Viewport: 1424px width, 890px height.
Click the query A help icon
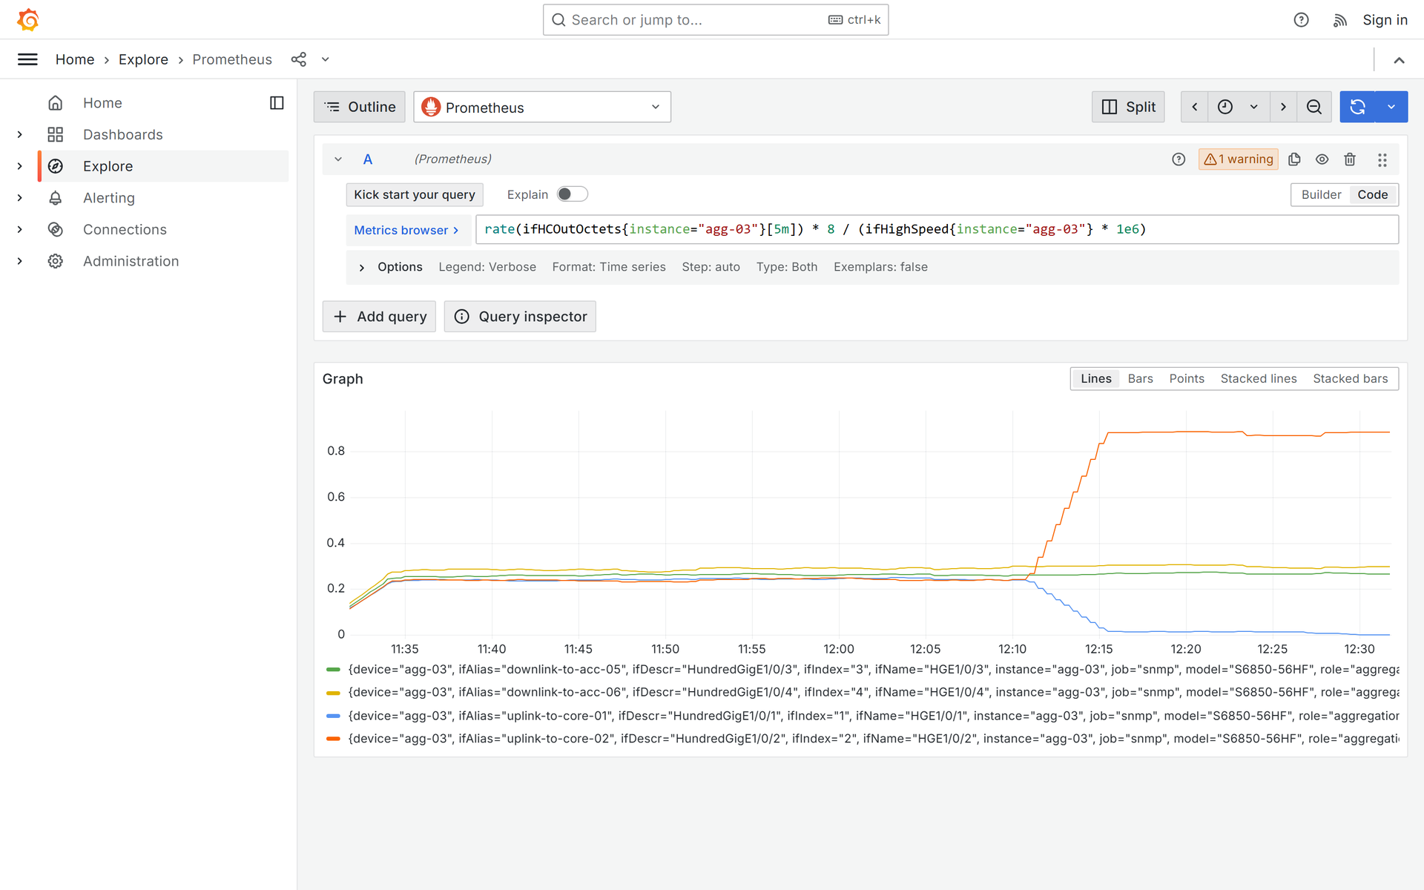[x=1179, y=159]
